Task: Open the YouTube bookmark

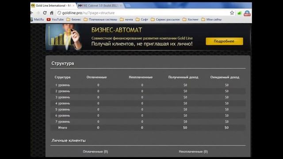Action: click(55, 19)
